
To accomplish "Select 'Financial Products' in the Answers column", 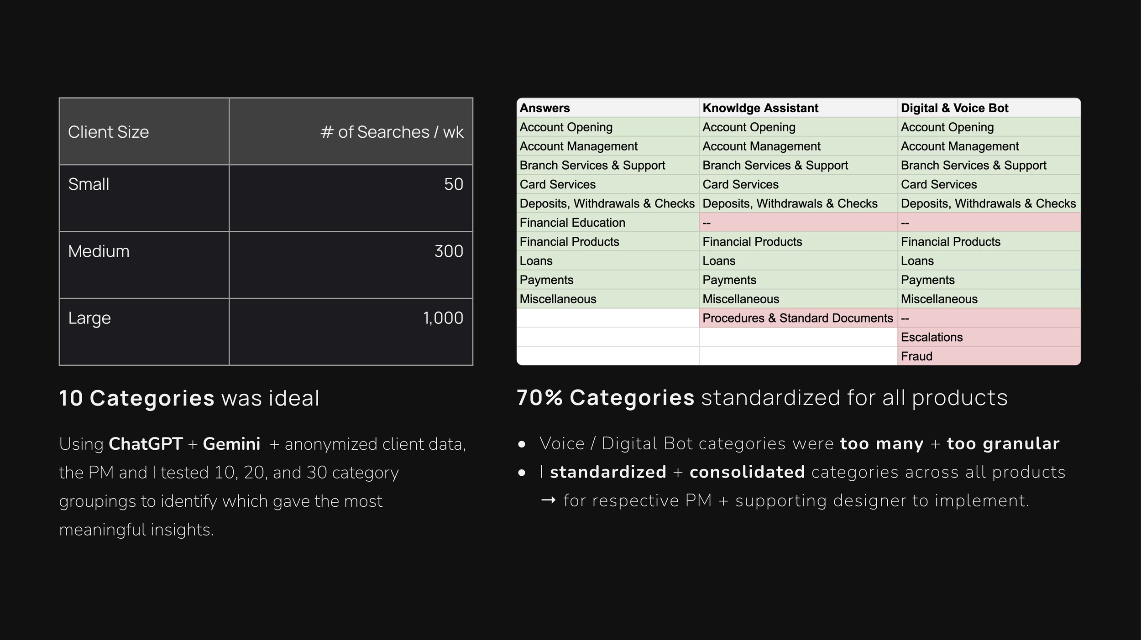I will pos(608,242).
